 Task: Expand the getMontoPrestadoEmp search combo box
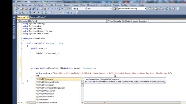click(x=145, y=9)
